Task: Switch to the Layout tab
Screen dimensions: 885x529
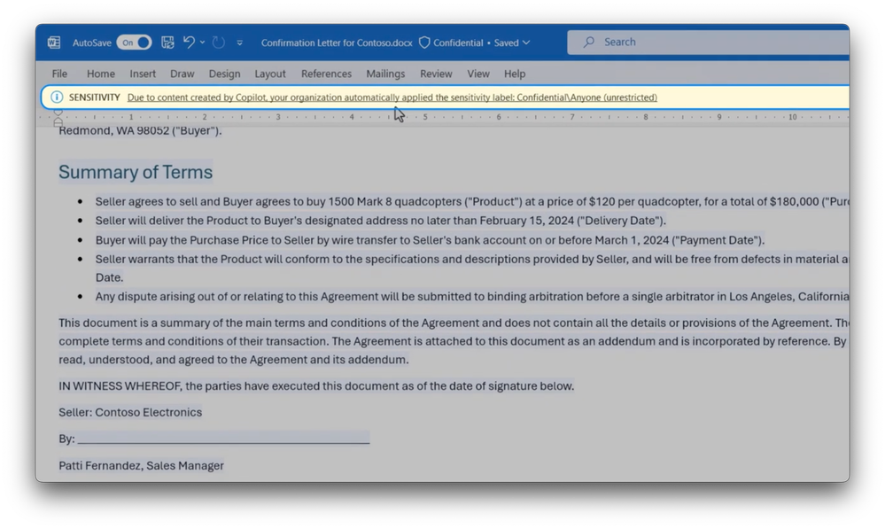Action: [x=270, y=74]
